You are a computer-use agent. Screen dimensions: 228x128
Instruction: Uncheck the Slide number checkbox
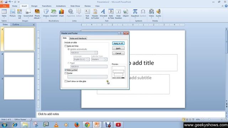(x=66, y=70)
